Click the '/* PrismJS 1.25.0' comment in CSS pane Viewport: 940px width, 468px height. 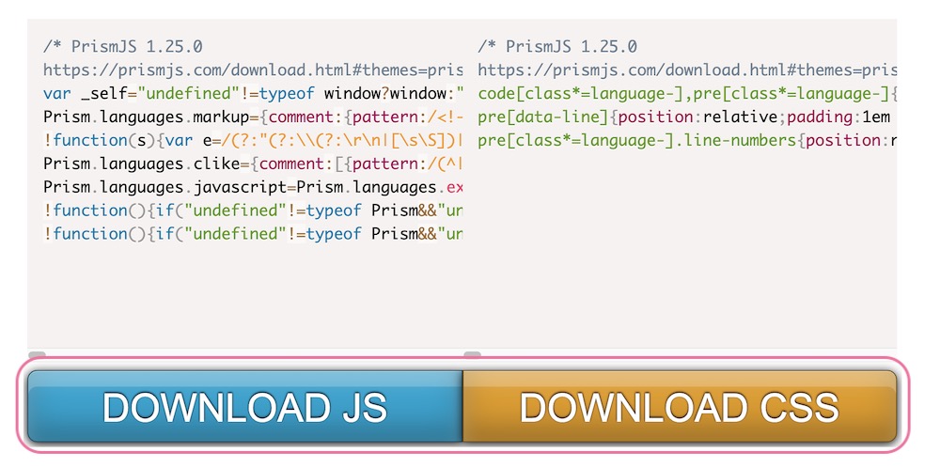tap(557, 47)
